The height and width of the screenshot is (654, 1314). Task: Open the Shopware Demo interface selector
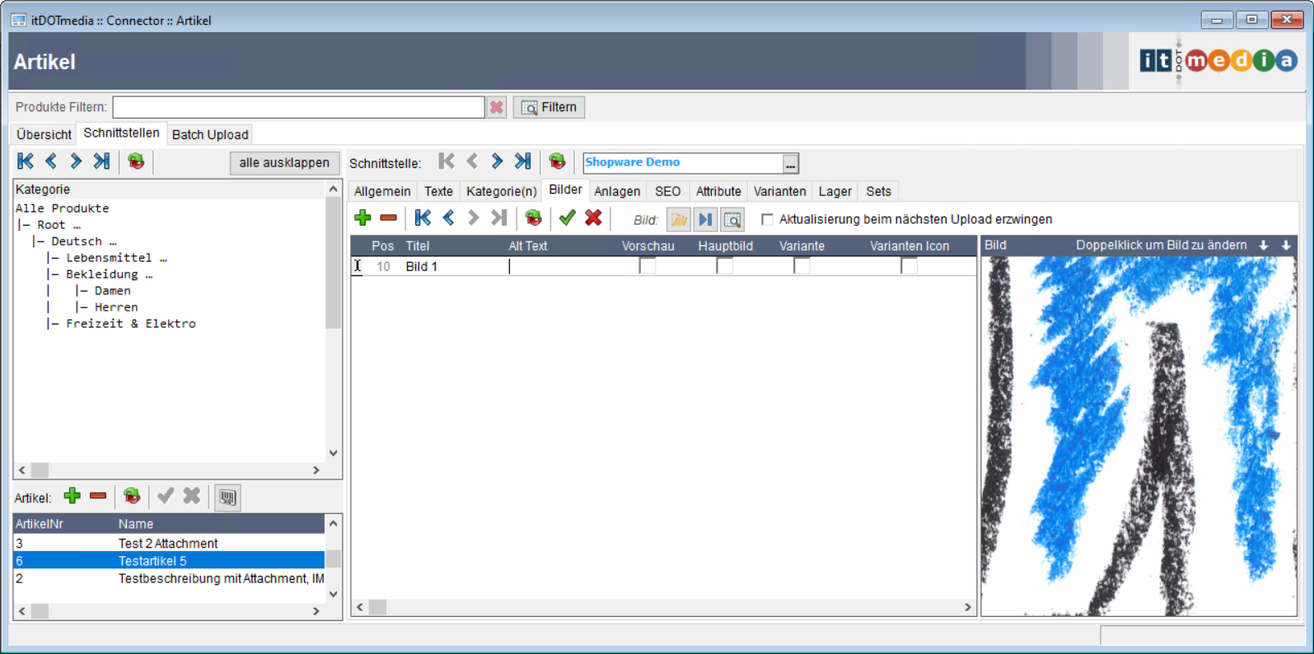[x=790, y=163]
